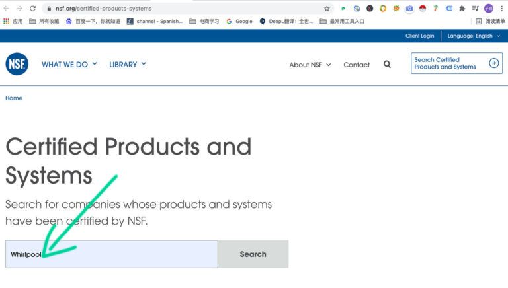Open the media control playlist icon

coord(476,9)
